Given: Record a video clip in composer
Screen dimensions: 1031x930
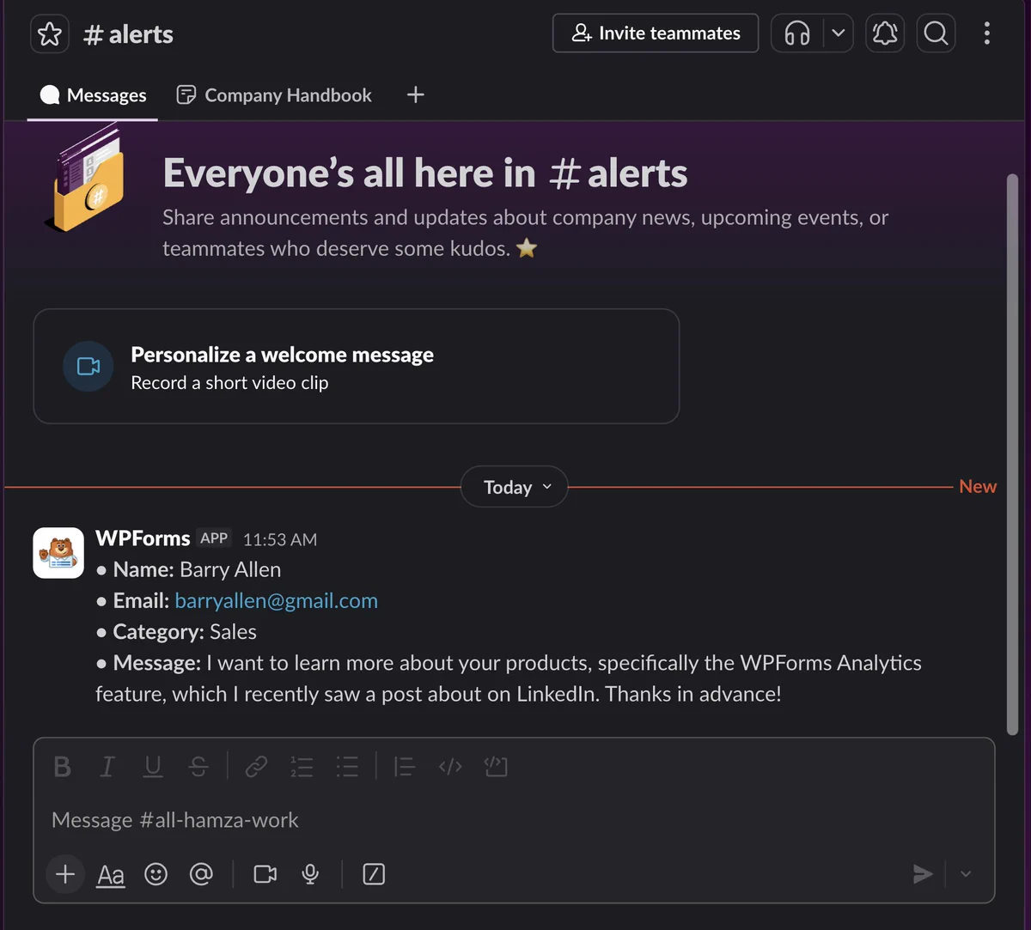Looking at the screenshot, I should 265,874.
